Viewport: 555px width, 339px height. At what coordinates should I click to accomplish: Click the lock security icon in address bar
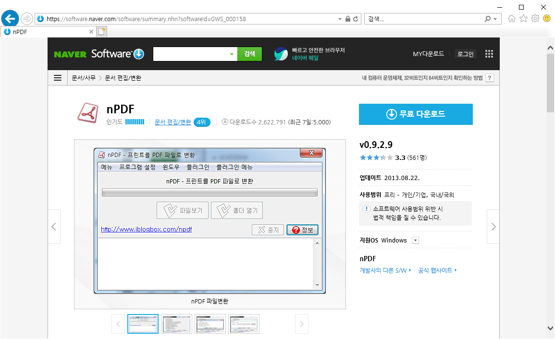point(348,19)
